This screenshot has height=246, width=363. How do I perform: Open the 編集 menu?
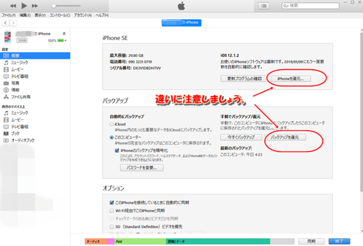pyautogui.click(x=25, y=15)
